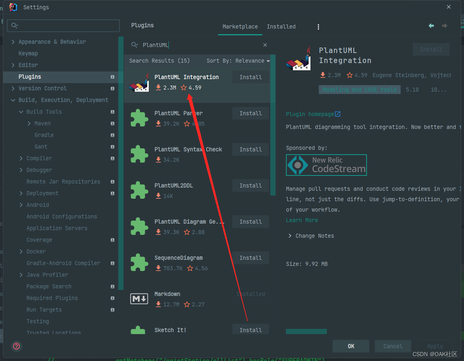This screenshot has height=361, width=464.
Task: Click the New Relic CodeStream sponsor banner
Action: (x=326, y=165)
